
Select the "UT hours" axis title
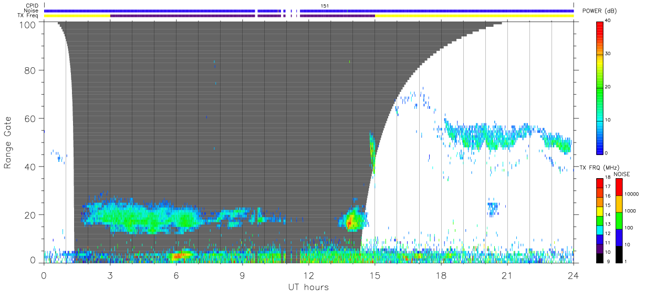308,287
